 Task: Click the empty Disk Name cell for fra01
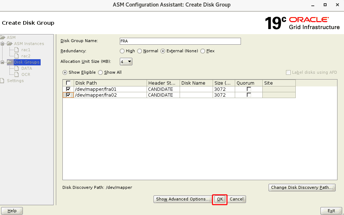pyautogui.click(x=196, y=89)
